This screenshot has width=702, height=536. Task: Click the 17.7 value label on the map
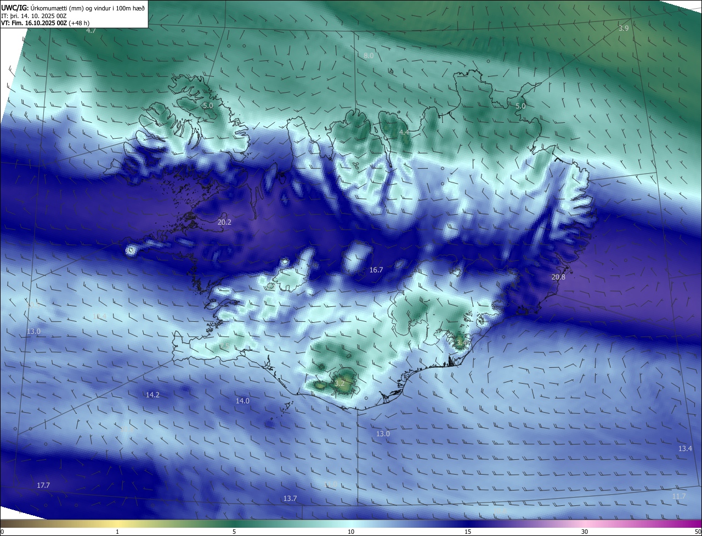pyautogui.click(x=43, y=486)
